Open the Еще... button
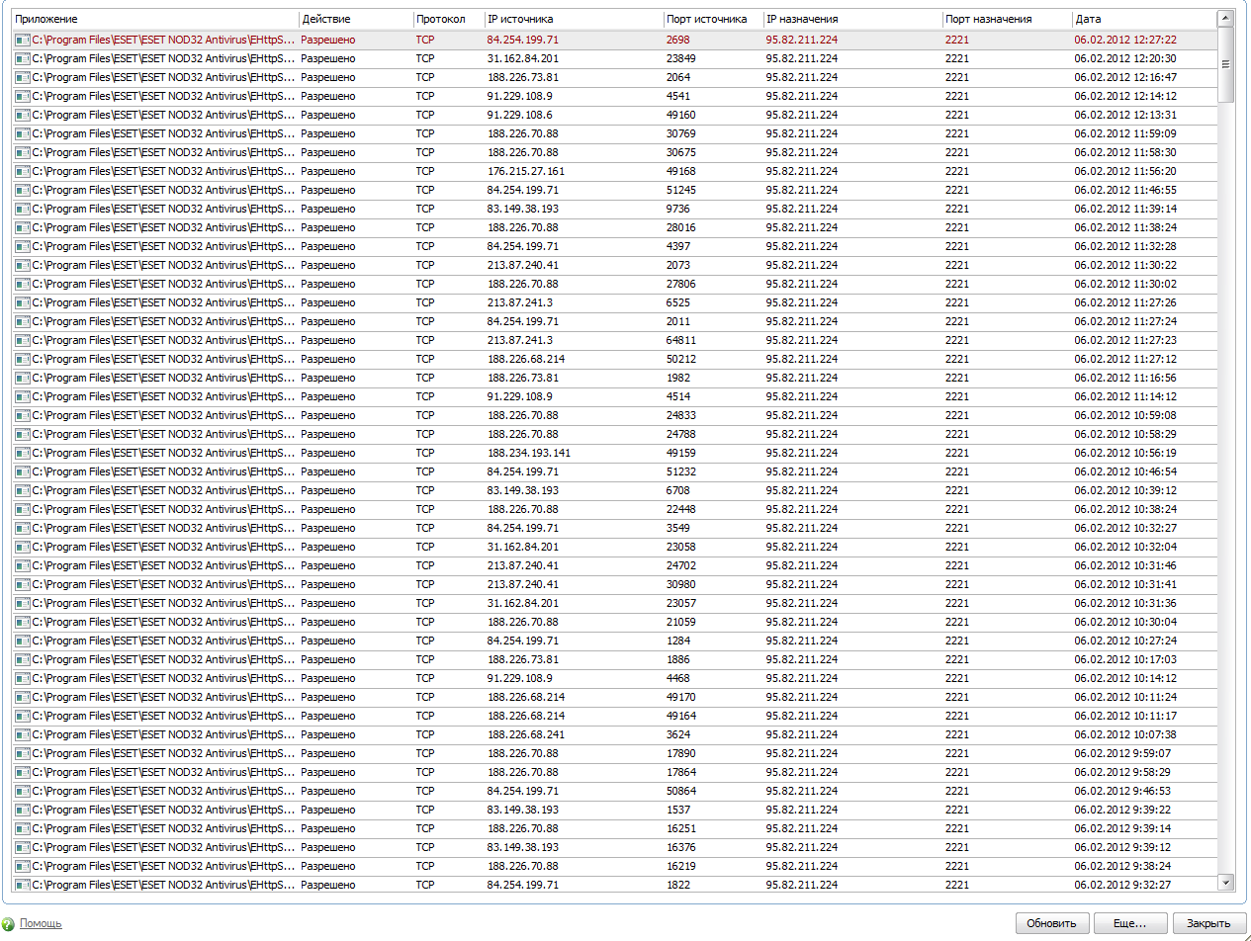The height and width of the screenshot is (941, 1251). click(1130, 923)
